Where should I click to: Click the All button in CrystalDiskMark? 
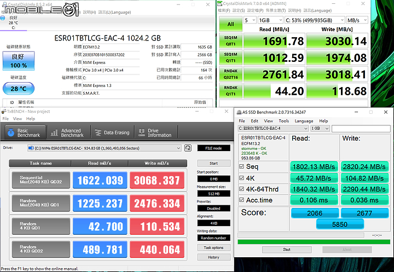231,24
